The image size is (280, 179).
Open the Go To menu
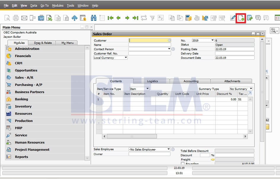44,6
